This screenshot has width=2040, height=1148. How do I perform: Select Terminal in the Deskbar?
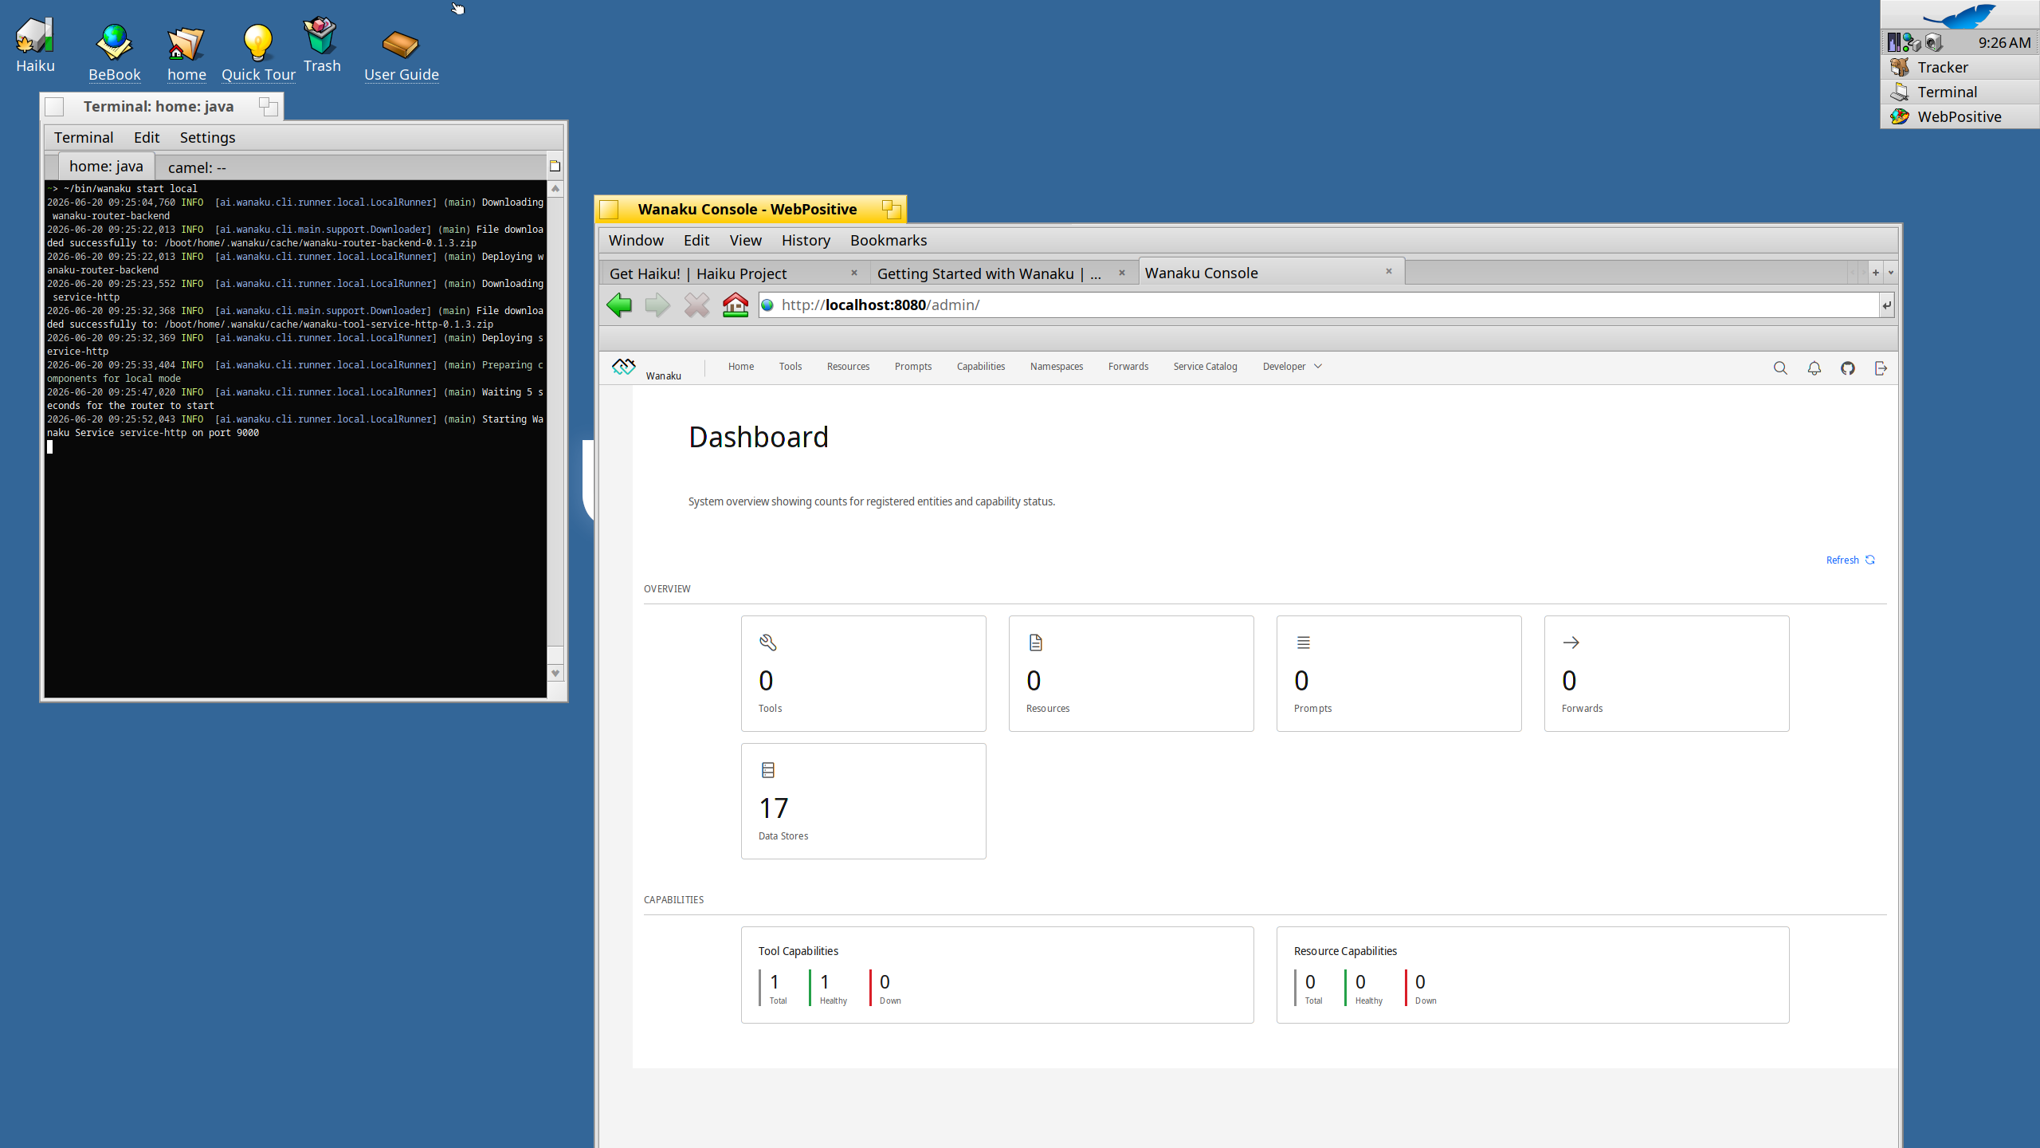click(x=1960, y=92)
